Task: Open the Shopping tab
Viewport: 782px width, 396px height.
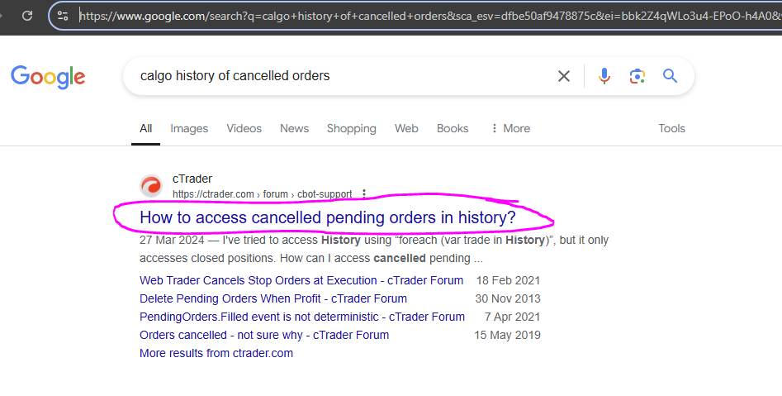Action: [352, 128]
